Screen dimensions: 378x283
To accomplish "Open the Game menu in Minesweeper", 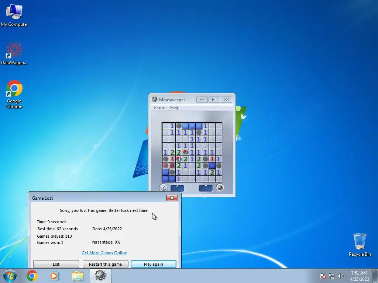I will (159, 108).
